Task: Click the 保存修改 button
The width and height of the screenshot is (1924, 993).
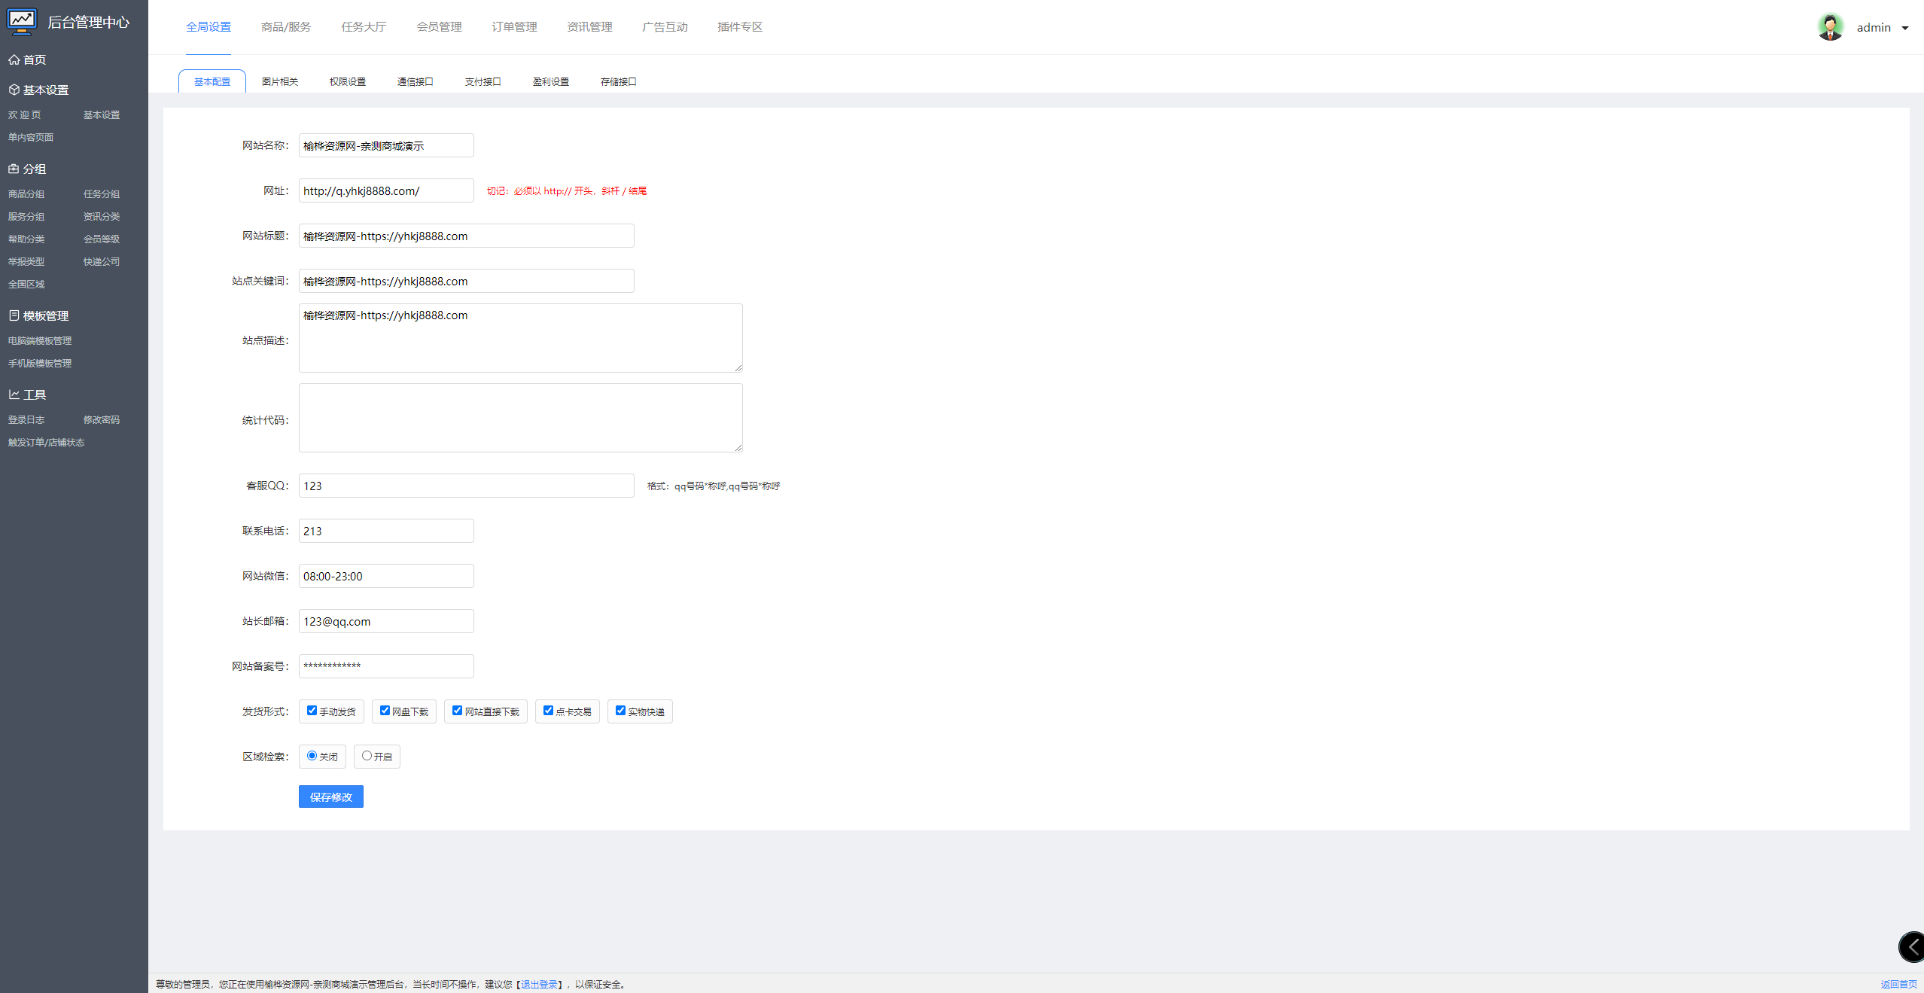Action: pos(331,797)
